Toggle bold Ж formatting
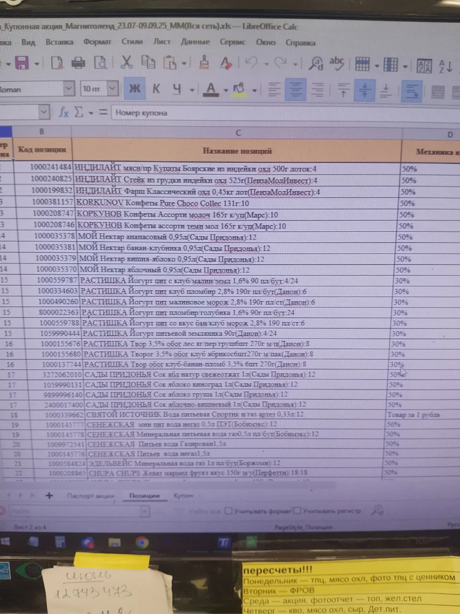 pyautogui.click(x=135, y=88)
